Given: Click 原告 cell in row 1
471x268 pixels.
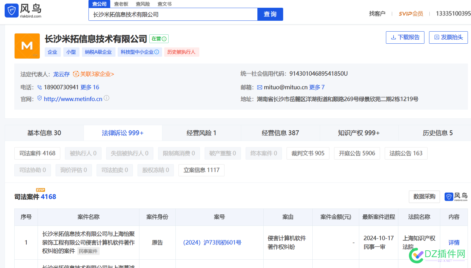Looking at the screenshot, I should pyautogui.click(x=157, y=243).
